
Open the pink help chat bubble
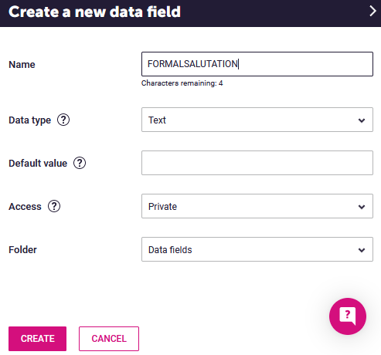(x=348, y=316)
